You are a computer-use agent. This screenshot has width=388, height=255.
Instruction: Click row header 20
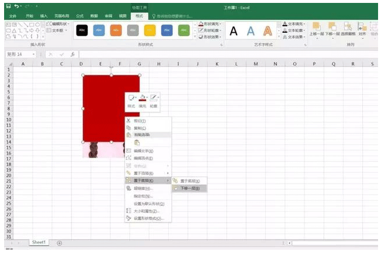[x=9, y=176]
